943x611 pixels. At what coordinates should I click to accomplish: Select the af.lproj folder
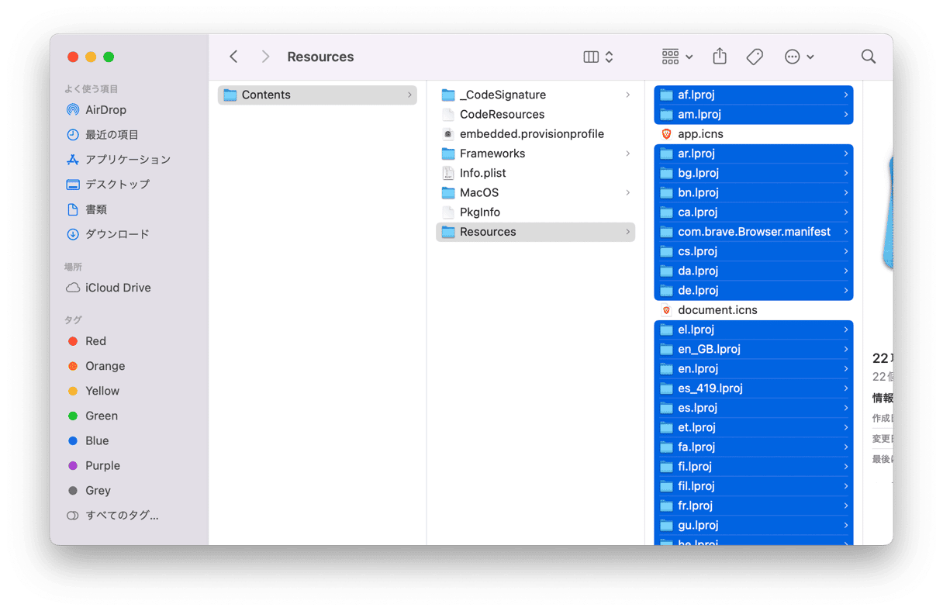coord(754,95)
